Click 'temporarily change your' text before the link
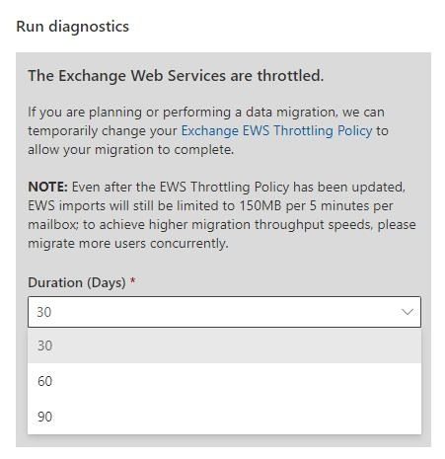This screenshot has height=459, width=445. [x=103, y=131]
